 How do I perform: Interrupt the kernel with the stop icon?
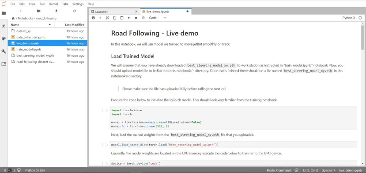point(136,18)
